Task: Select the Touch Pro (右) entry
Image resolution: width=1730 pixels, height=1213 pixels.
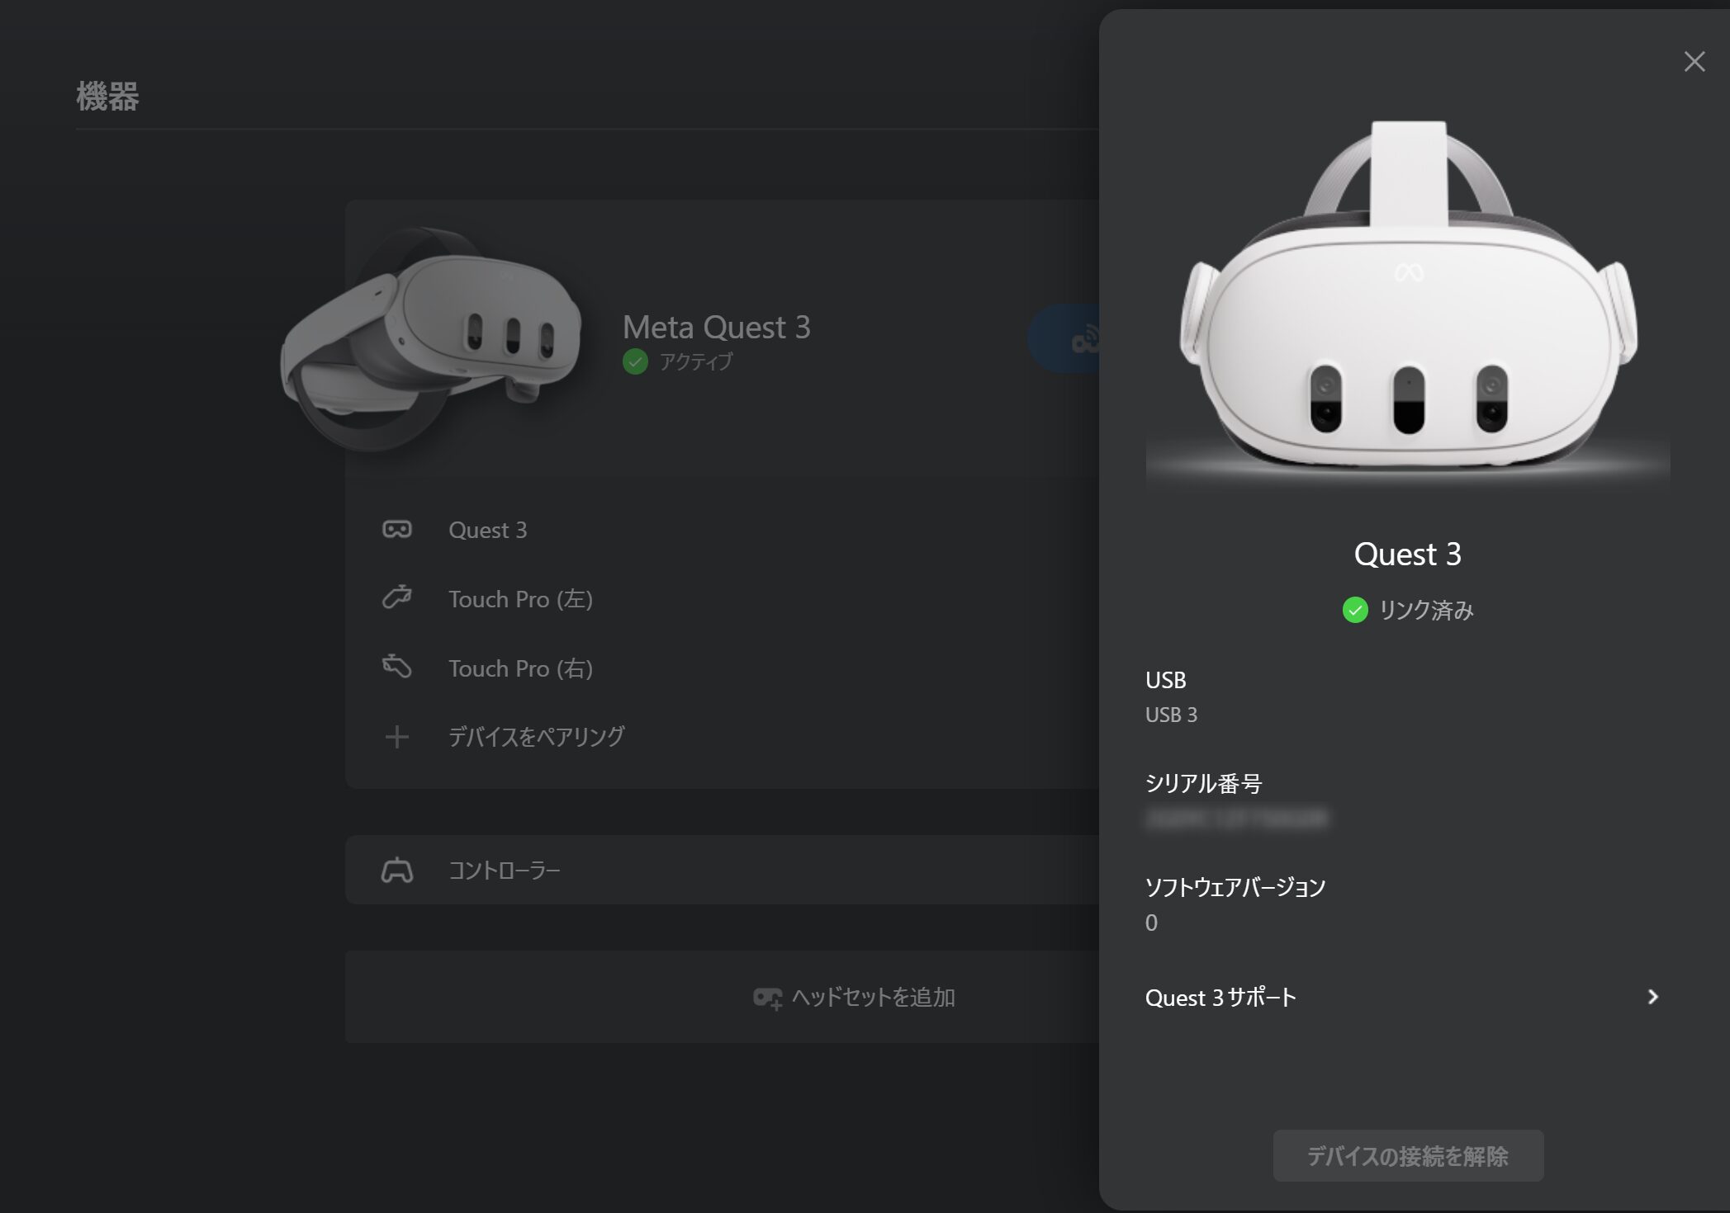Action: click(722, 668)
